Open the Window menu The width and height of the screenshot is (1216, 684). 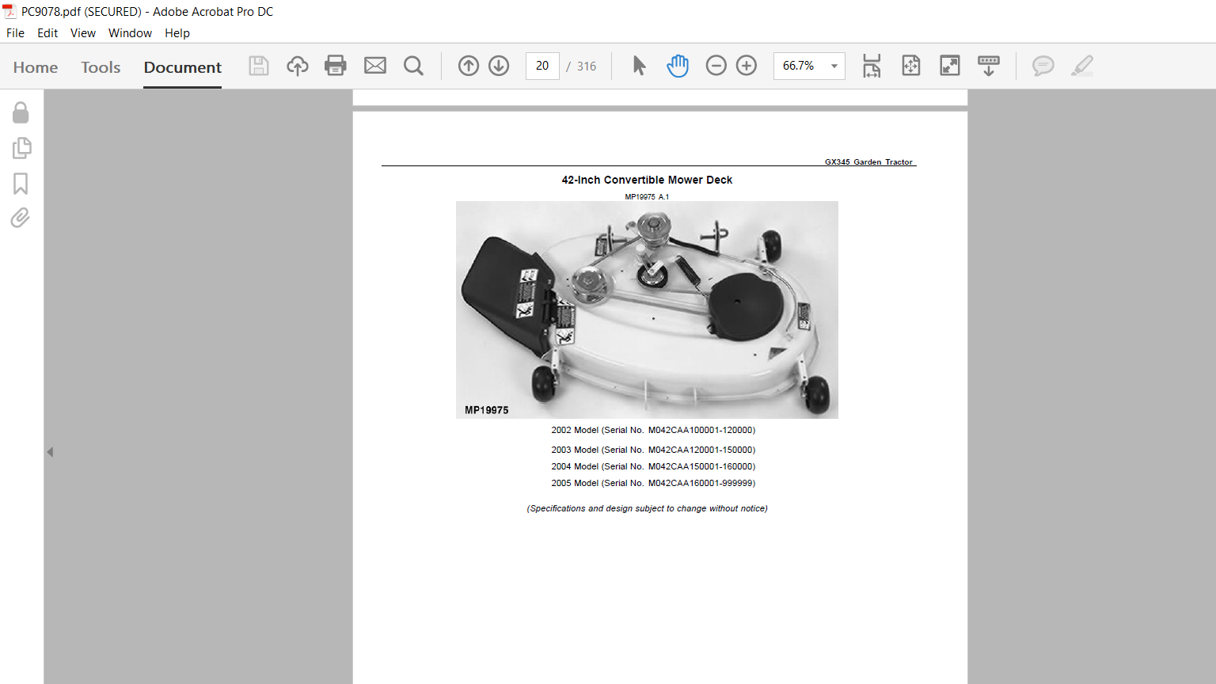pyautogui.click(x=130, y=33)
